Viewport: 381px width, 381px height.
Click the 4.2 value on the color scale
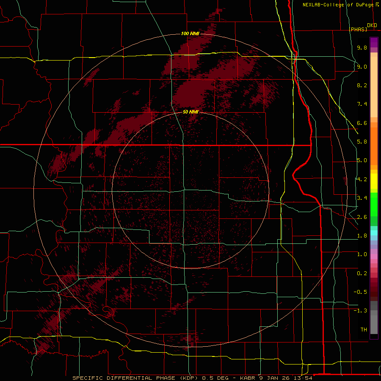tap(362, 179)
